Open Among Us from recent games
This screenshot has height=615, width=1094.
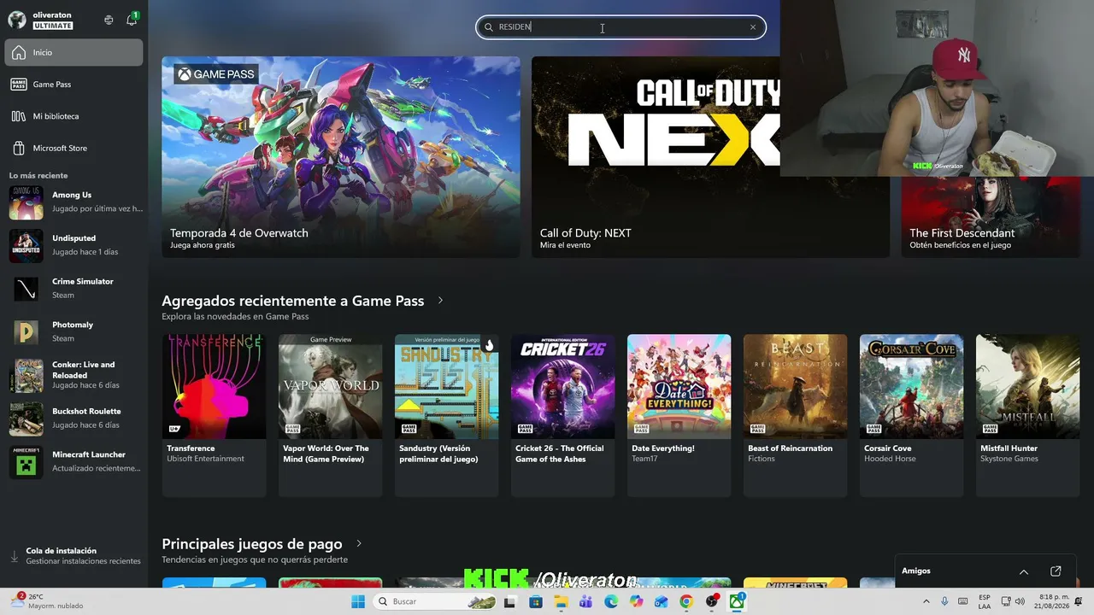click(75, 202)
